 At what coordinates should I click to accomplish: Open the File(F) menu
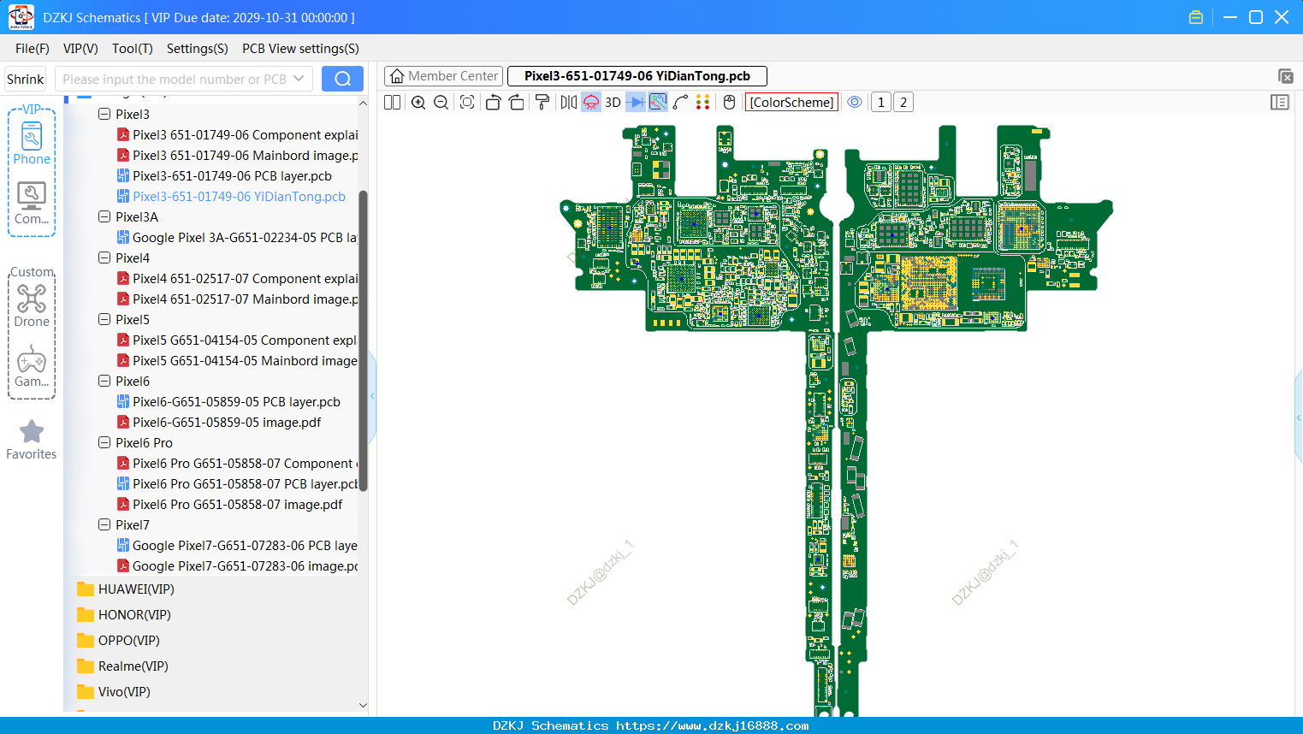tap(33, 49)
